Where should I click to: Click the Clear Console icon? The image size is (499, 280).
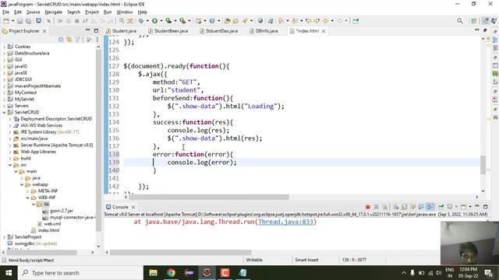click(x=396, y=207)
